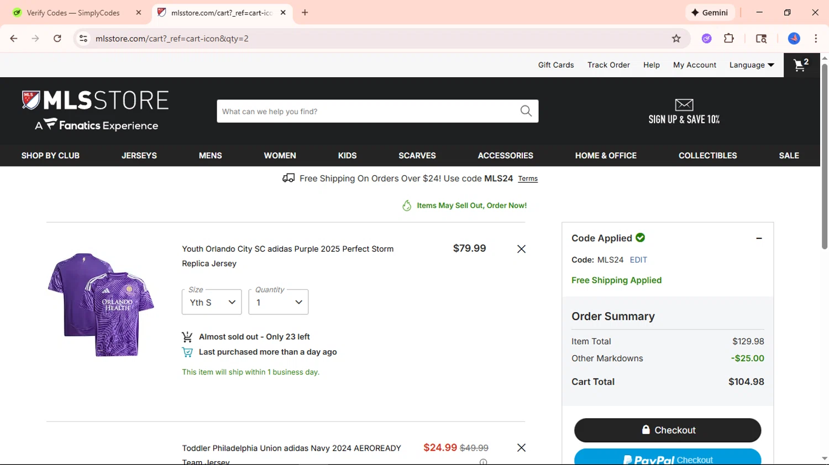Click 'Items May Sell Out, Order Now!' text

[x=471, y=206]
